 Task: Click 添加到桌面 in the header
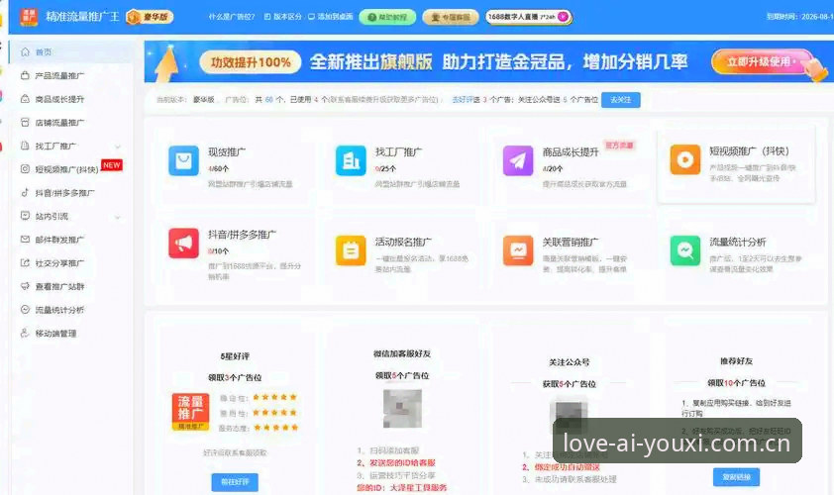330,17
